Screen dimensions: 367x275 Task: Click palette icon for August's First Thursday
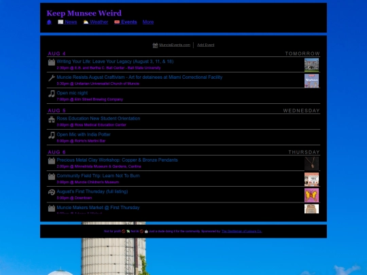click(x=52, y=192)
